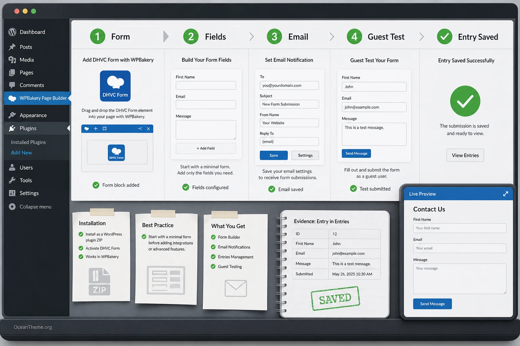
Task: Click the plus icon in the WPBakery toolbar
Action: click(96, 129)
